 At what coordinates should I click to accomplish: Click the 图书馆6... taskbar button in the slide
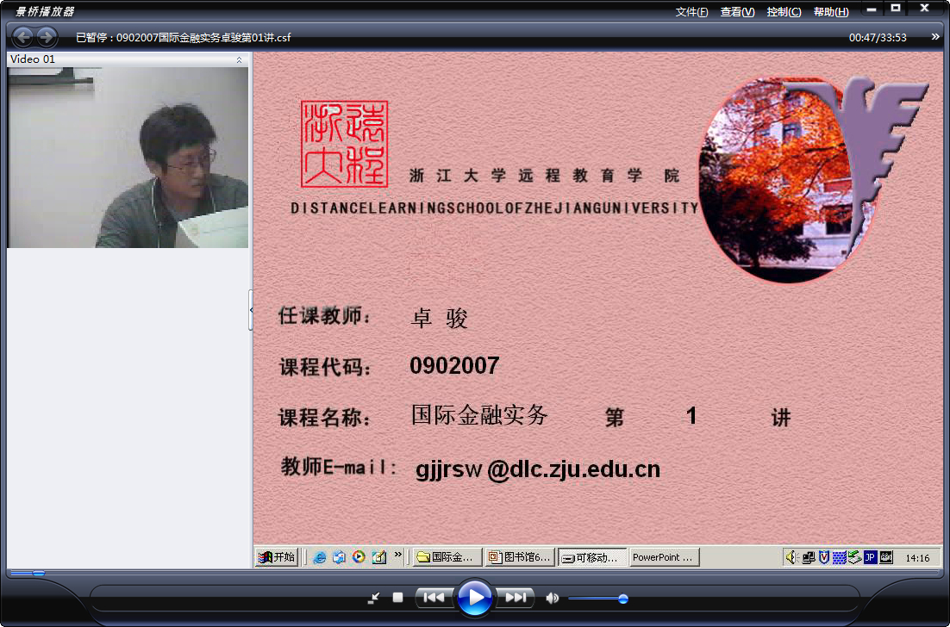coord(521,557)
